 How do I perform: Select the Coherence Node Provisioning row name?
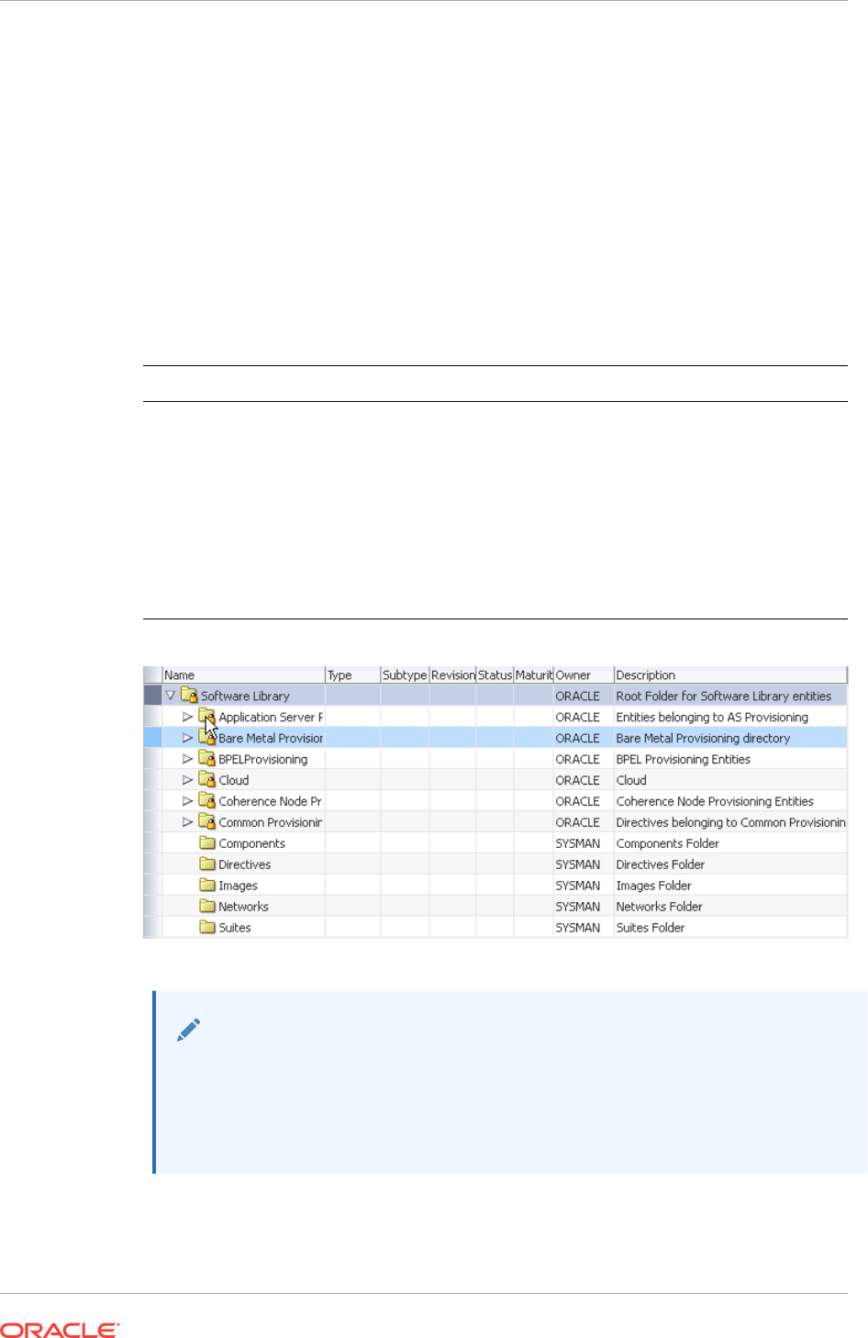point(271,802)
